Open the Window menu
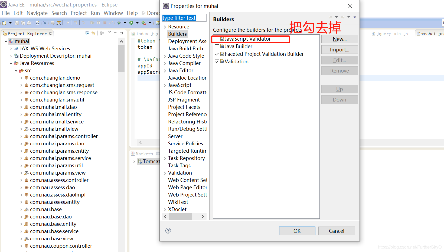 click(x=113, y=13)
